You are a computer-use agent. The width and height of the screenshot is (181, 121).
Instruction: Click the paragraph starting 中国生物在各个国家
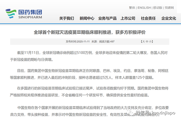(89, 111)
